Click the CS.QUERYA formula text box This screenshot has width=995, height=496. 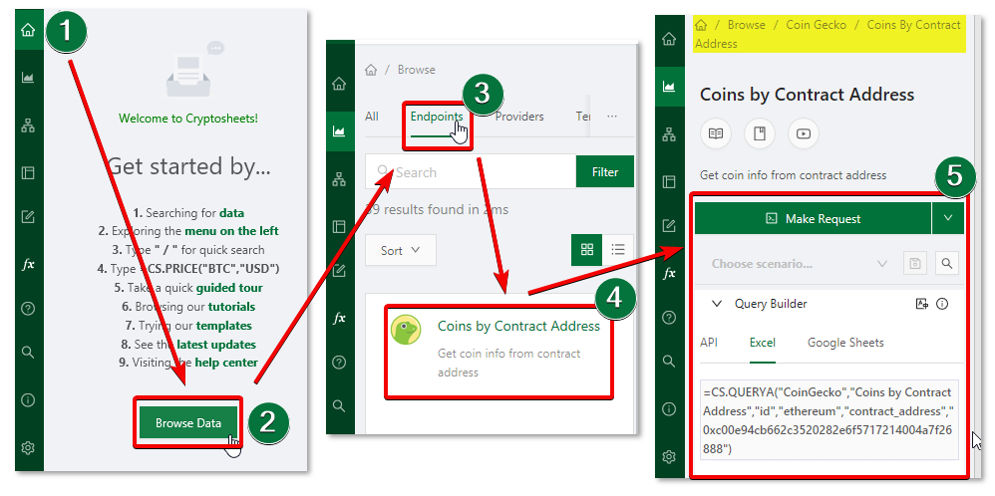[829, 420]
